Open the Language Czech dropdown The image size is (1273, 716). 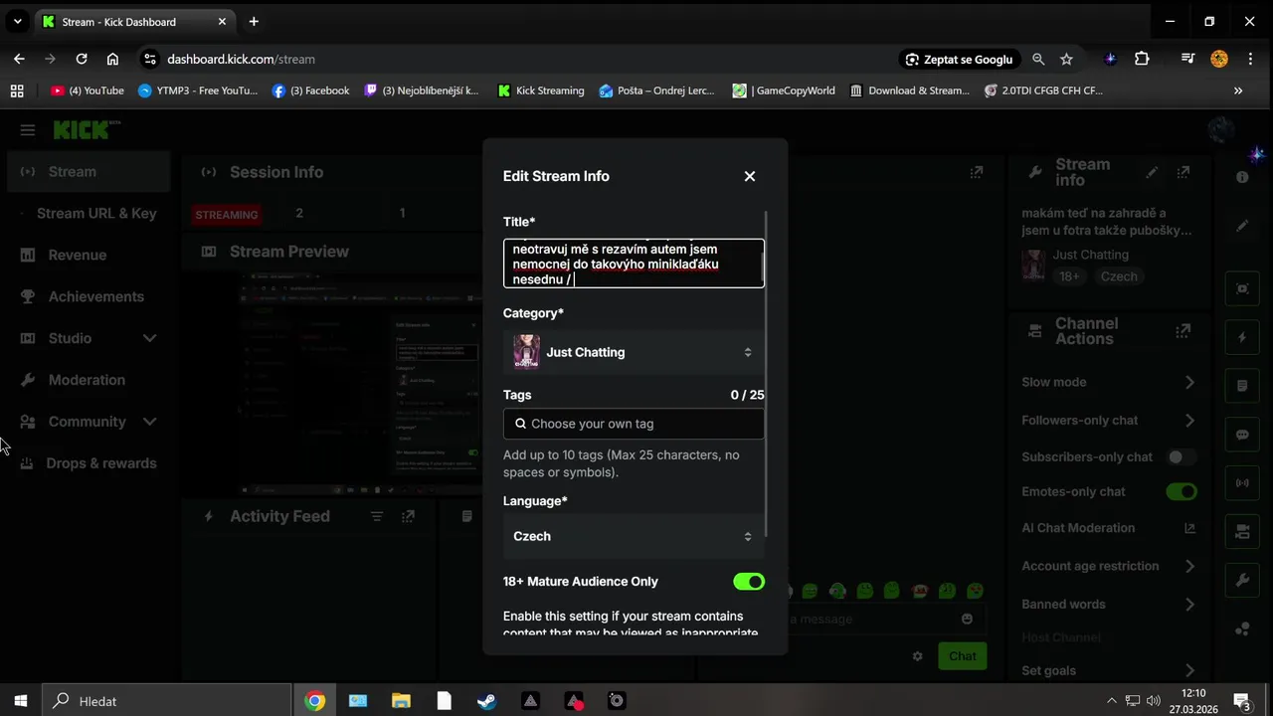point(634,536)
